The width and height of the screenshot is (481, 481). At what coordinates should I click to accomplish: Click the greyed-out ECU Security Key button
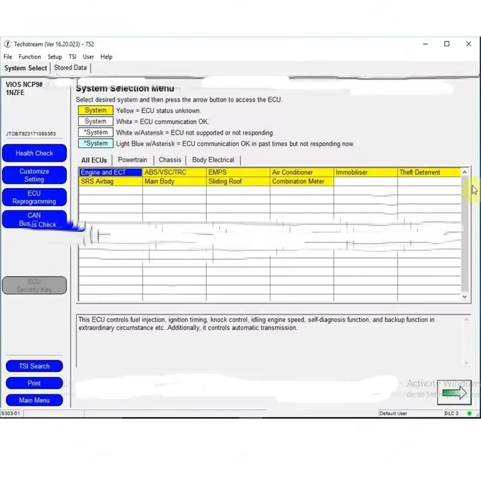[x=34, y=285]
